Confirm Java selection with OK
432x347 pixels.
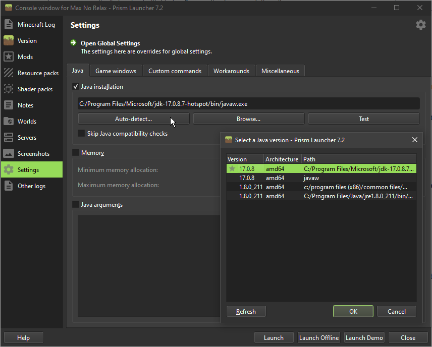click(353, 312)
